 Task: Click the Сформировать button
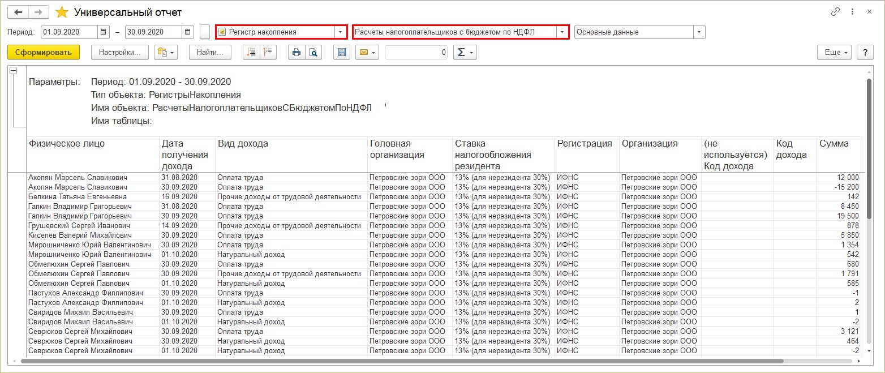[x=44, y=52]
